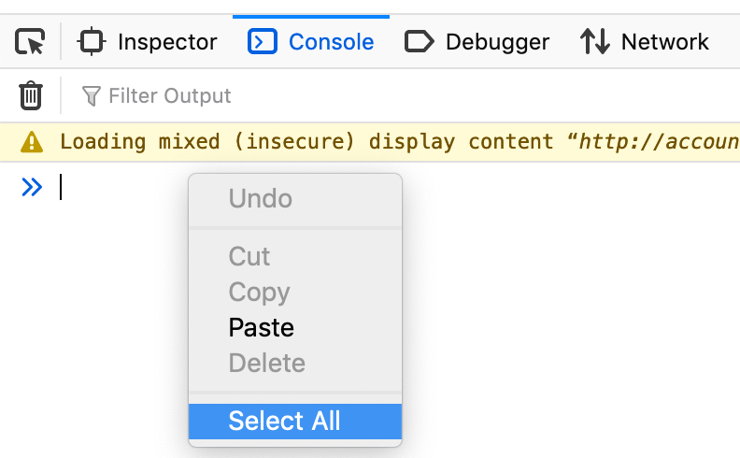Choose Select All in context menu
This screenshot has height=458, width=740.
284,422
